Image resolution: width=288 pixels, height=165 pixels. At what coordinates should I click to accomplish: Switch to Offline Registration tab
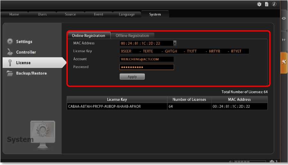click(x=132, y=35)
